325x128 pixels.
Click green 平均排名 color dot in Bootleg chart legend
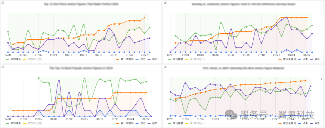point(169,59)
